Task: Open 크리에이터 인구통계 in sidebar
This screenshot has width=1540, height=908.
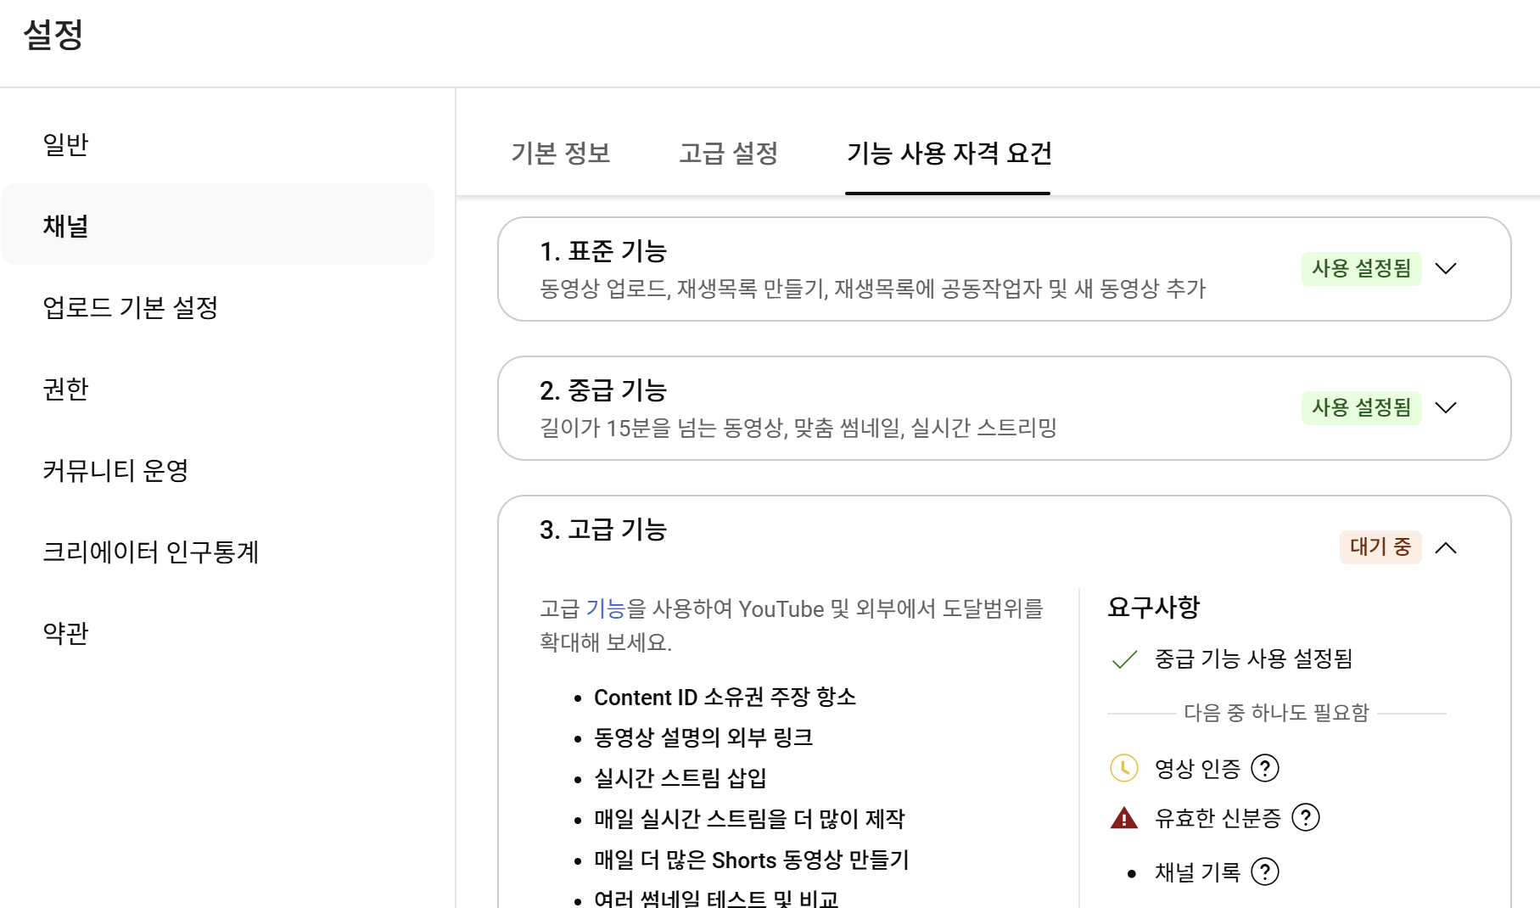Action: (218, 551)
